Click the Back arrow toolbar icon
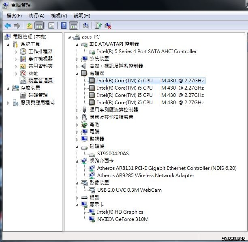This screenshot has width=248, height=242. [x=8, y=26]
